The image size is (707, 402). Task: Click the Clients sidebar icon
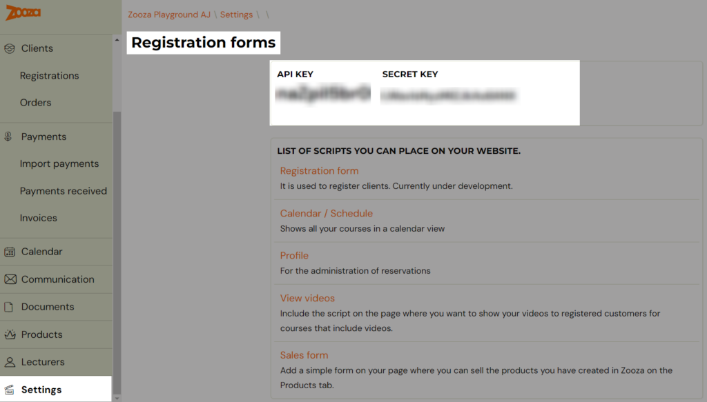10,48
